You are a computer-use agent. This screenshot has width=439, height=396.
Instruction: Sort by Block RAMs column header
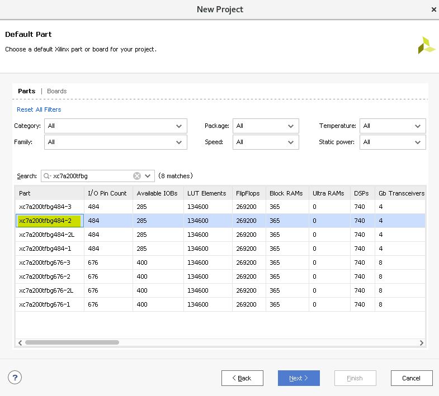(287, 193)
